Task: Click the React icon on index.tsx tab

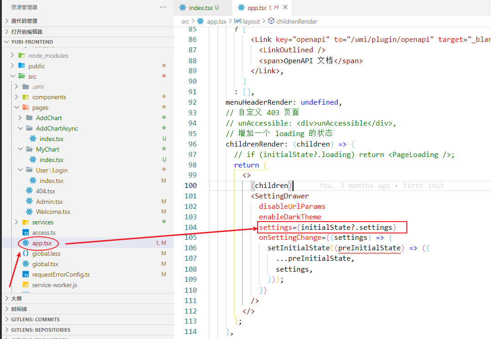Action: [x=183, y=8]
